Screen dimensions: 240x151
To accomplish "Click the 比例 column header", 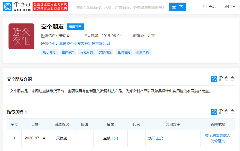I will coord(136,124).
